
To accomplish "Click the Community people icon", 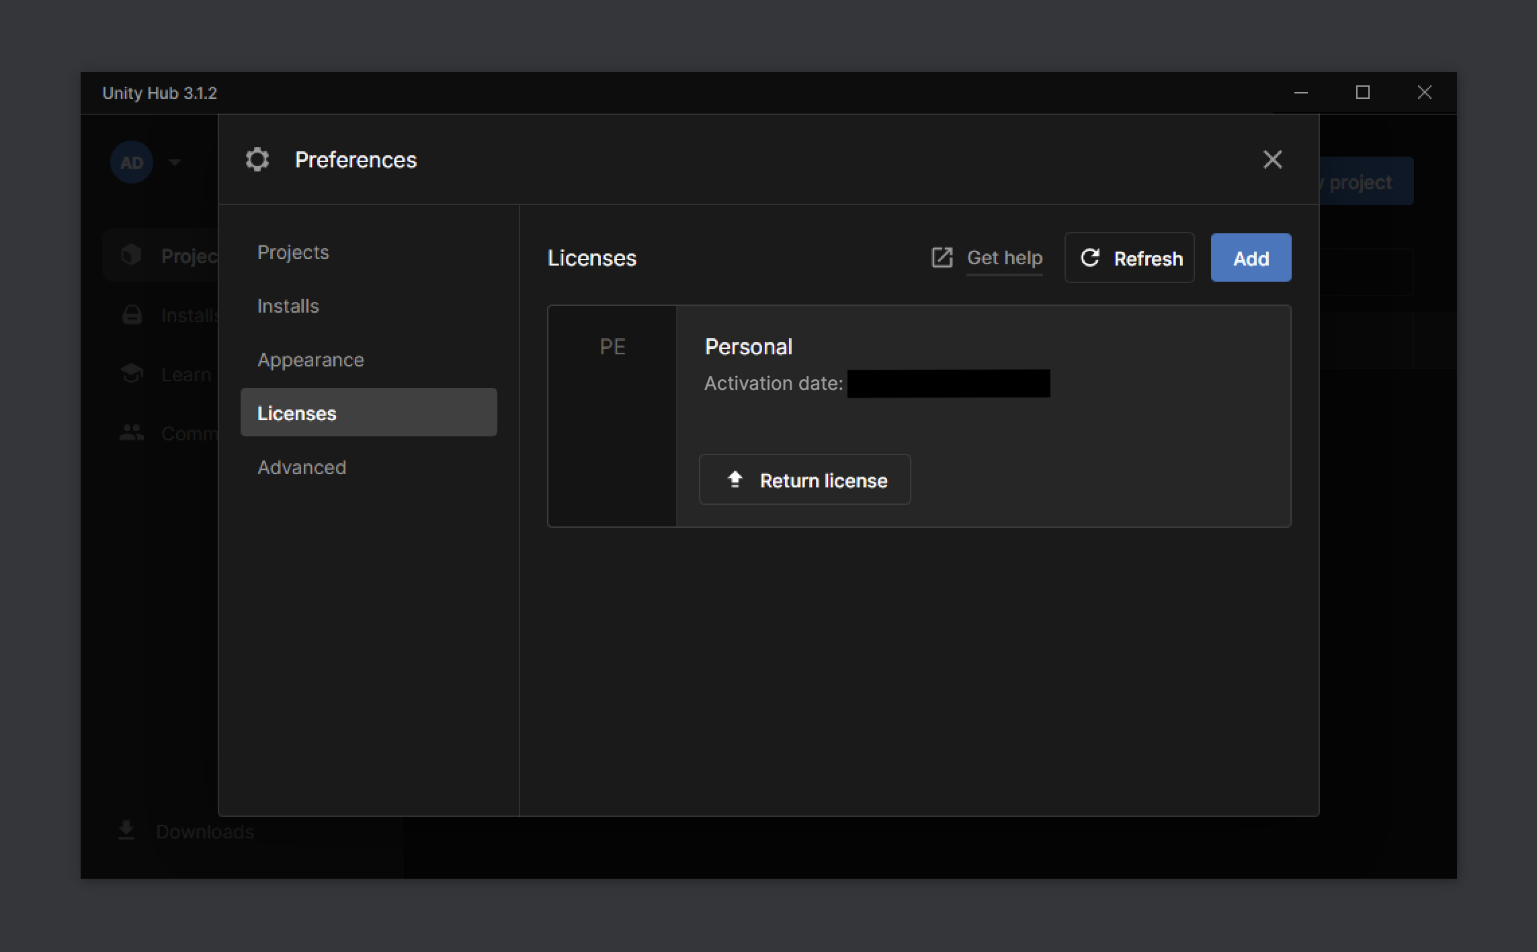I will pos(132,433).
